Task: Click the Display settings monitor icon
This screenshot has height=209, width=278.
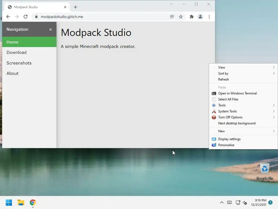Action: [x=214, y=139]
